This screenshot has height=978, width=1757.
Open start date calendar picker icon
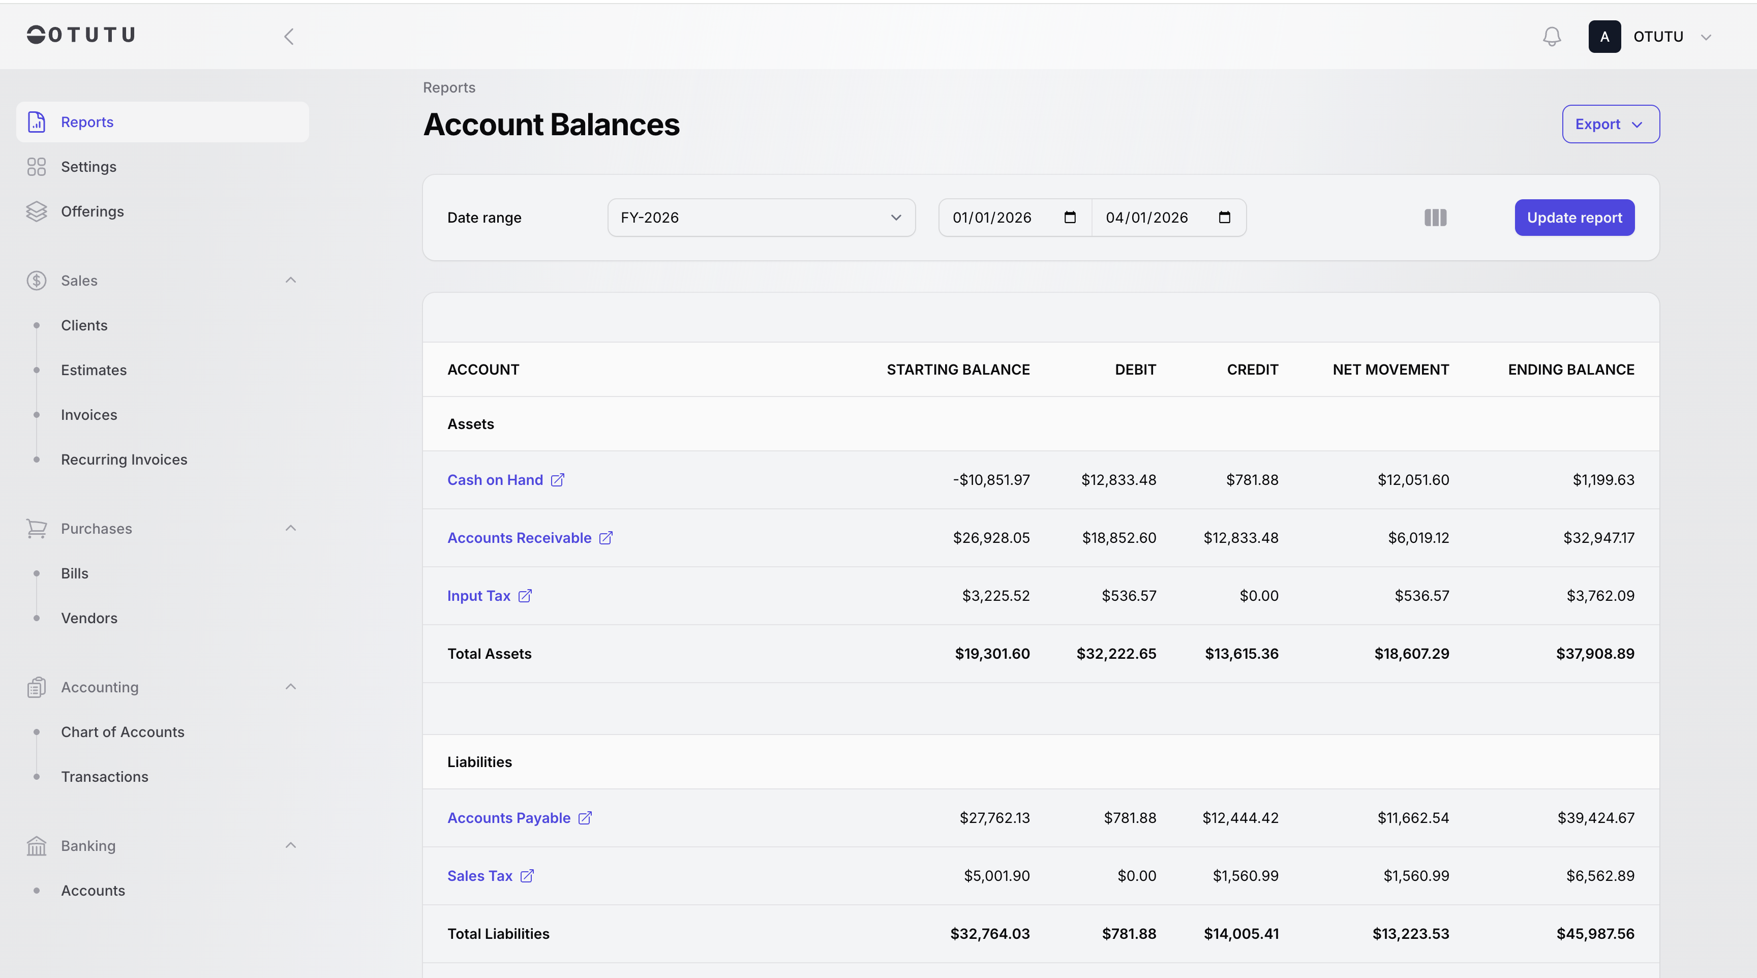(x=1070, y=218)
